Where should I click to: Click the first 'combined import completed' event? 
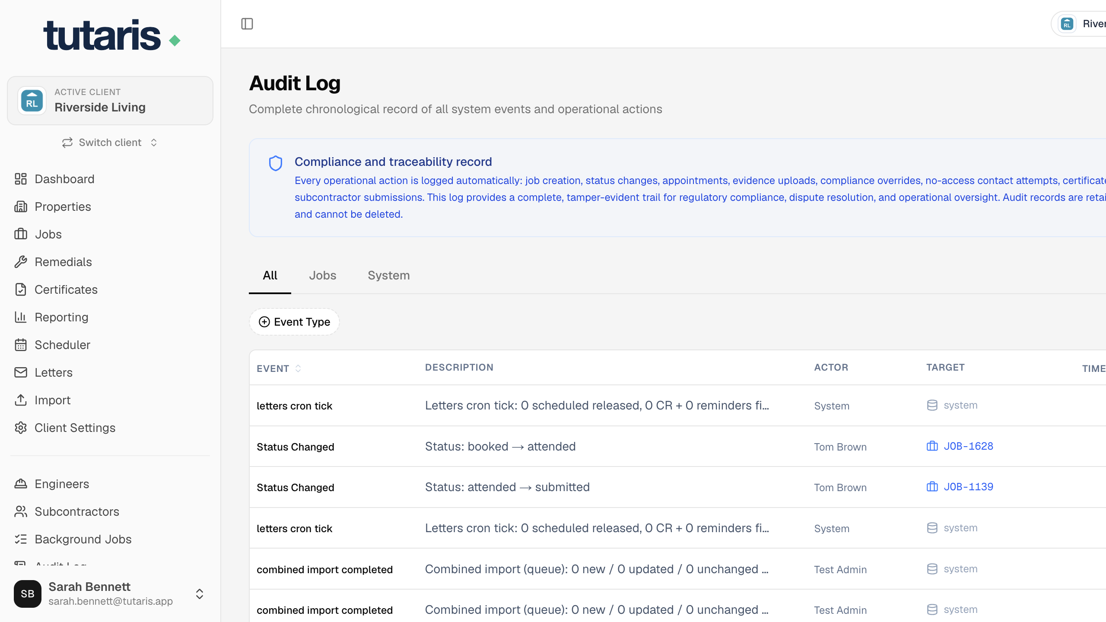click(x=324, y=569)
